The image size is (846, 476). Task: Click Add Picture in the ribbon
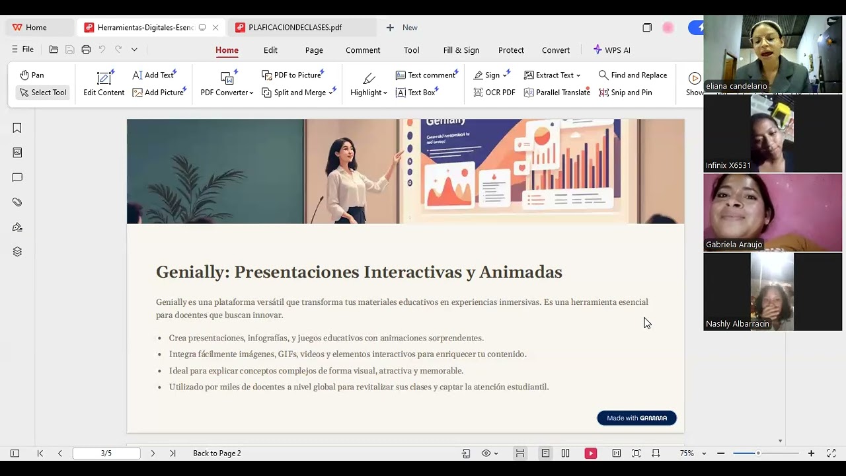click(159, 93)
